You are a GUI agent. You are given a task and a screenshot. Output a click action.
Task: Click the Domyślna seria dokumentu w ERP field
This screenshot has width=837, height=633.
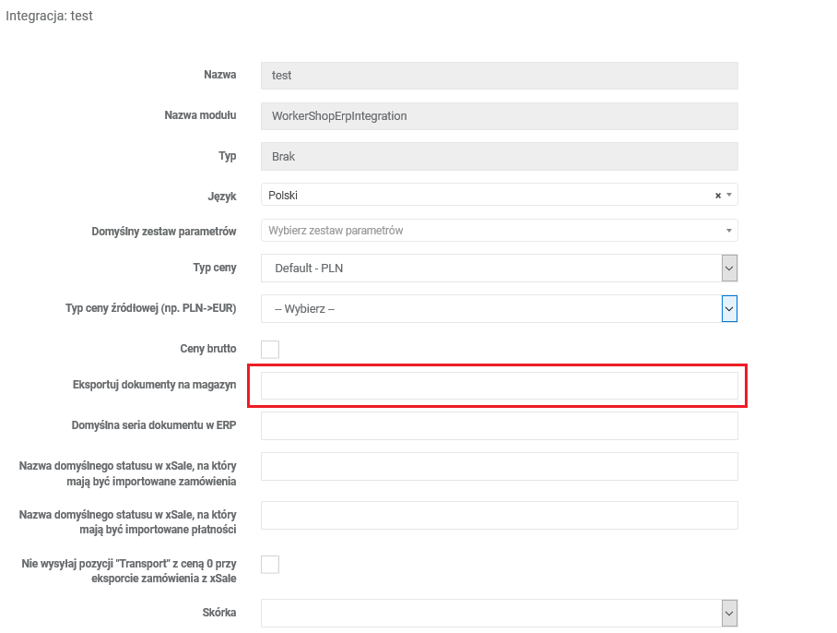pyautogui.click(x=499, y=426)
